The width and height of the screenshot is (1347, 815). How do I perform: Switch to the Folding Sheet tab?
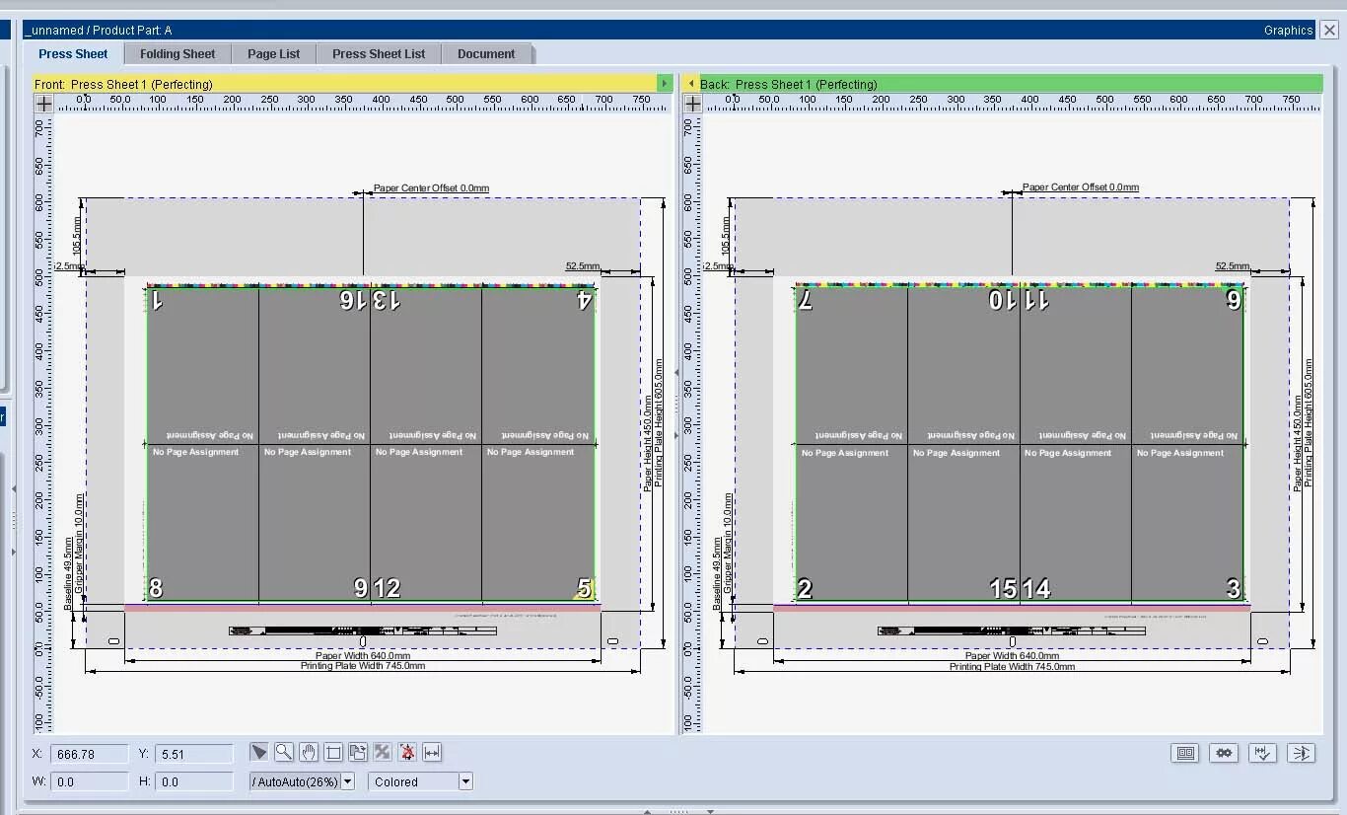177,53
